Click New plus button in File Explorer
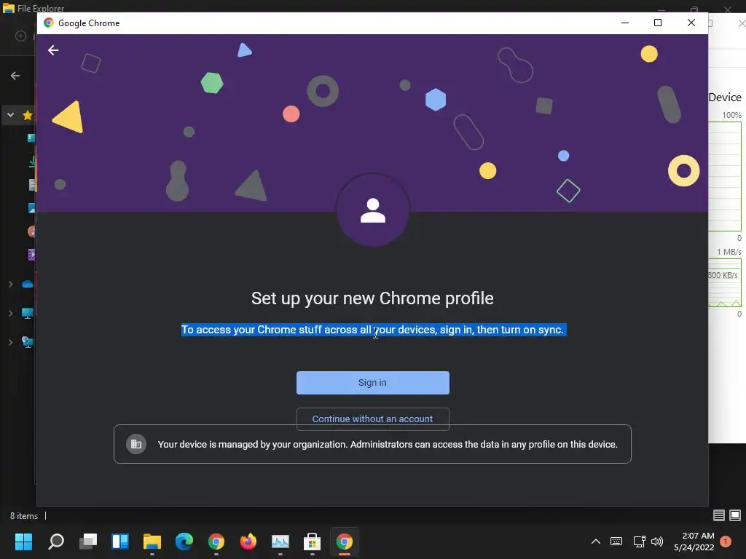This screenshot has width=746, height=559. coord(20,36)
